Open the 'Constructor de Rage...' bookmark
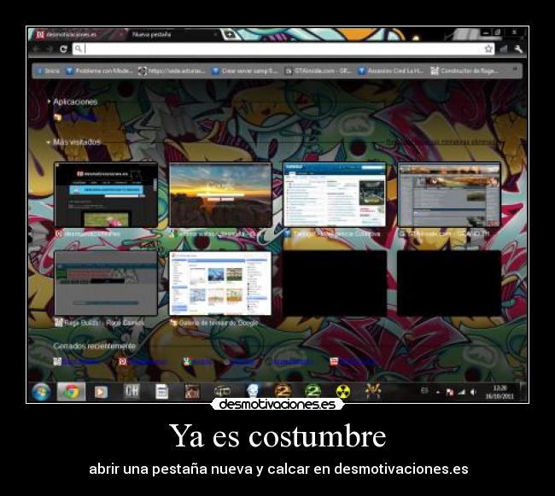555x496 pixels. pyautogui.click(x=464, y=71)
